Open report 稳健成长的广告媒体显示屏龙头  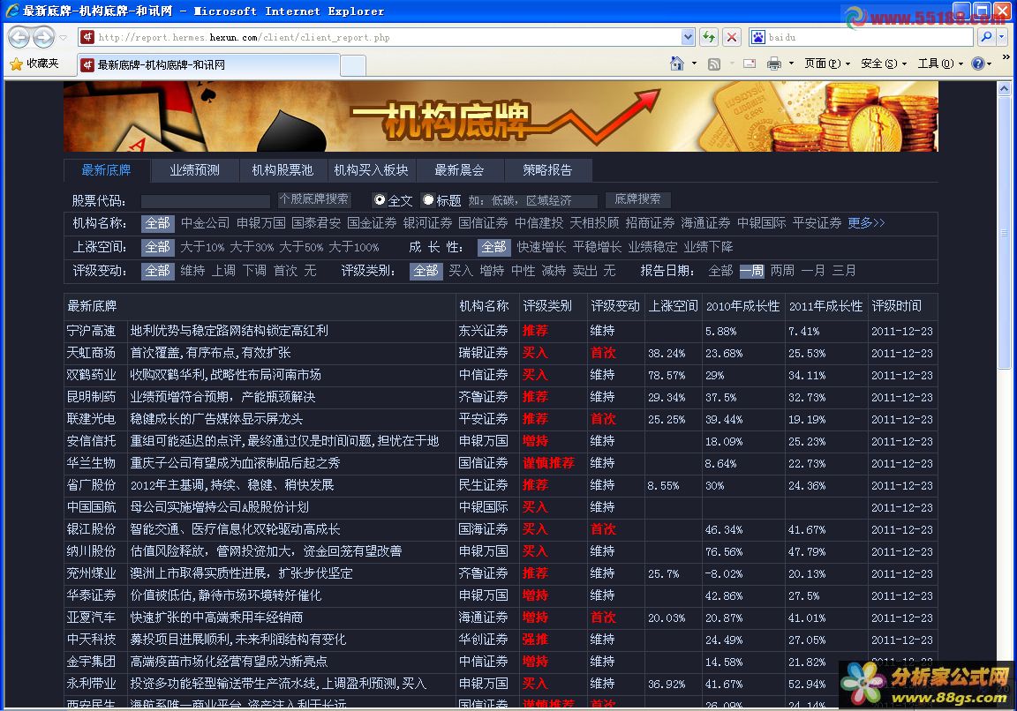[x=216, y=419]
